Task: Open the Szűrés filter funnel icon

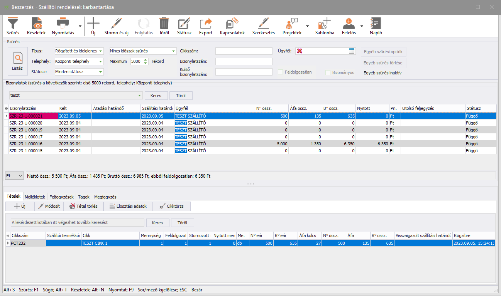Action: coord(13,24)
